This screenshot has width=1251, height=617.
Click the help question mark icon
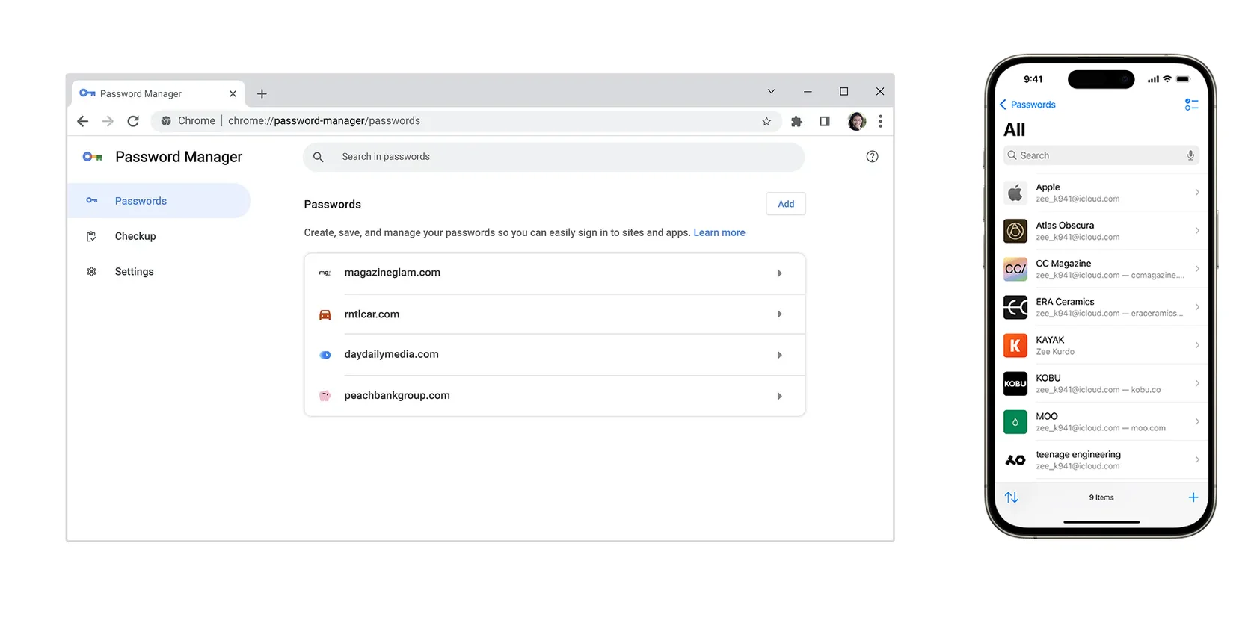pos(872,157)
